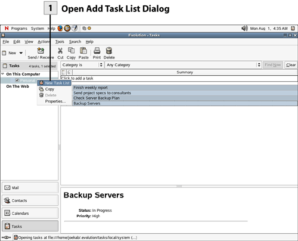Click the tray icon right of the clock
Screen dimensions: 298x241
[293, 28]
